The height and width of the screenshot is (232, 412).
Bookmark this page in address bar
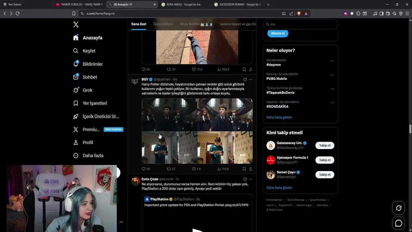point(74,14)
